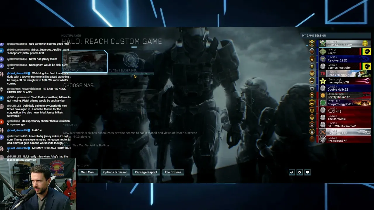Click Double Helix92's helmet emblem

point(323,88)
